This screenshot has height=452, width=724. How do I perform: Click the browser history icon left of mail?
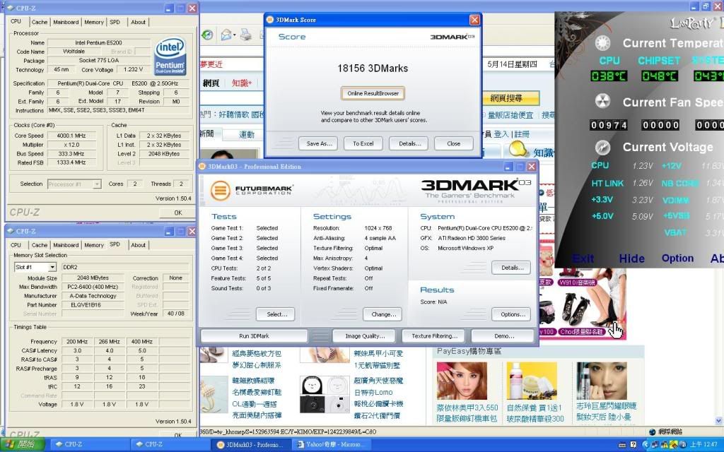207,35
